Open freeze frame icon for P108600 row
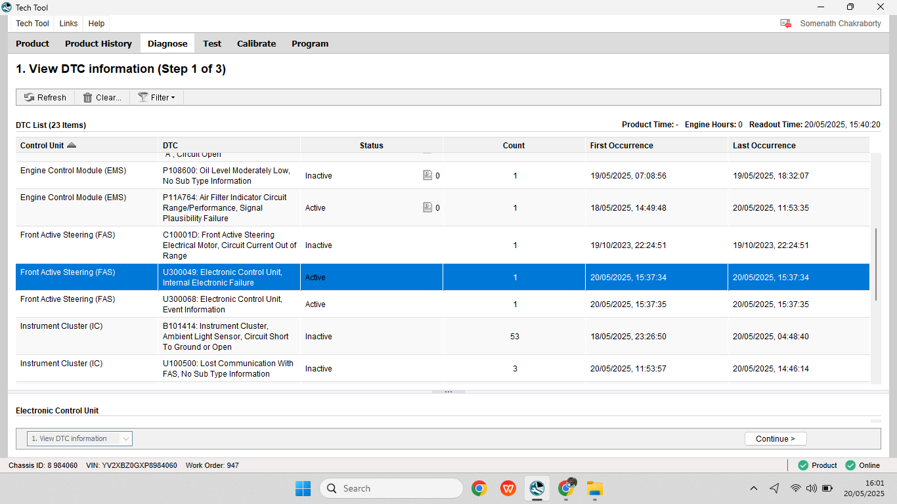The height and width of the screenshot is (504, 897). click(x=427, y=175)
